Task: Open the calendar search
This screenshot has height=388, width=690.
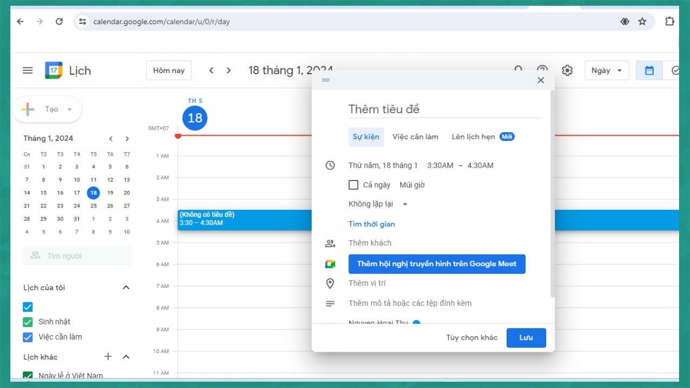Action: [x=519, y=70]
